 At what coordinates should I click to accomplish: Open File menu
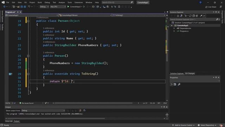[8, 2]
